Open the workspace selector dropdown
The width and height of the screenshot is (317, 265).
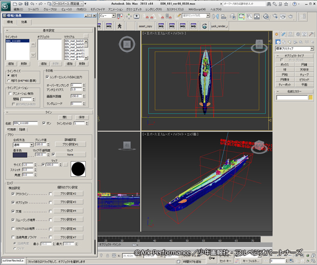click(68, 4)
